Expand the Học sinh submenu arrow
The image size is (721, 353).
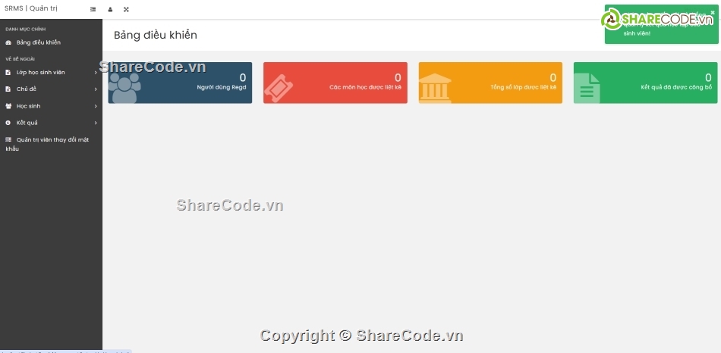(x=96, y=106)
